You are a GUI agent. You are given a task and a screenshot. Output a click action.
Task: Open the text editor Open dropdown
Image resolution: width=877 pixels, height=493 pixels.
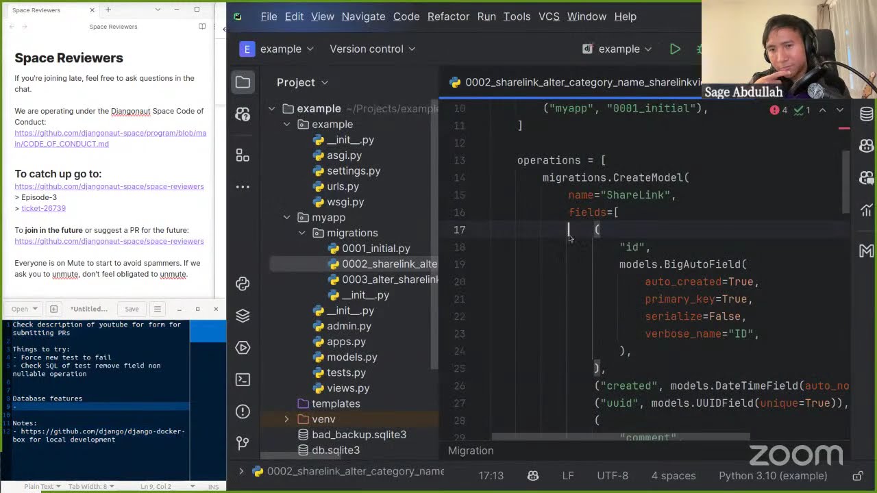23,309
